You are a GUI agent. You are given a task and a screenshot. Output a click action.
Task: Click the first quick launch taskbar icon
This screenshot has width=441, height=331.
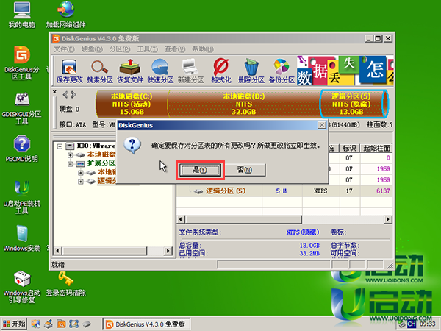pos(36,324)
